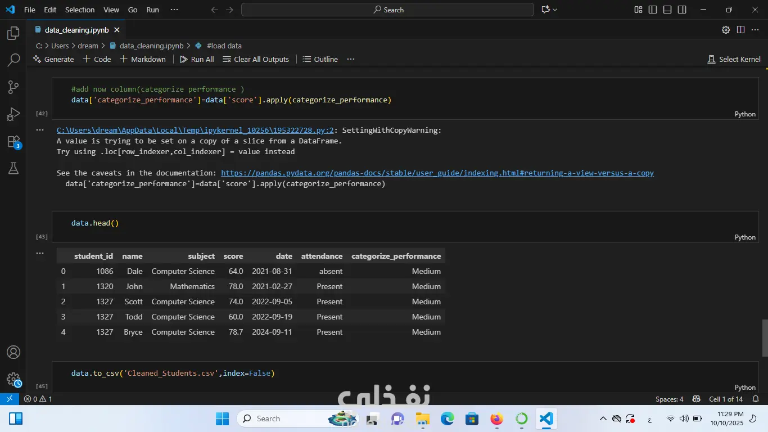Click the command center Search field
Viewport: 768px width, 432px height.
387,10
